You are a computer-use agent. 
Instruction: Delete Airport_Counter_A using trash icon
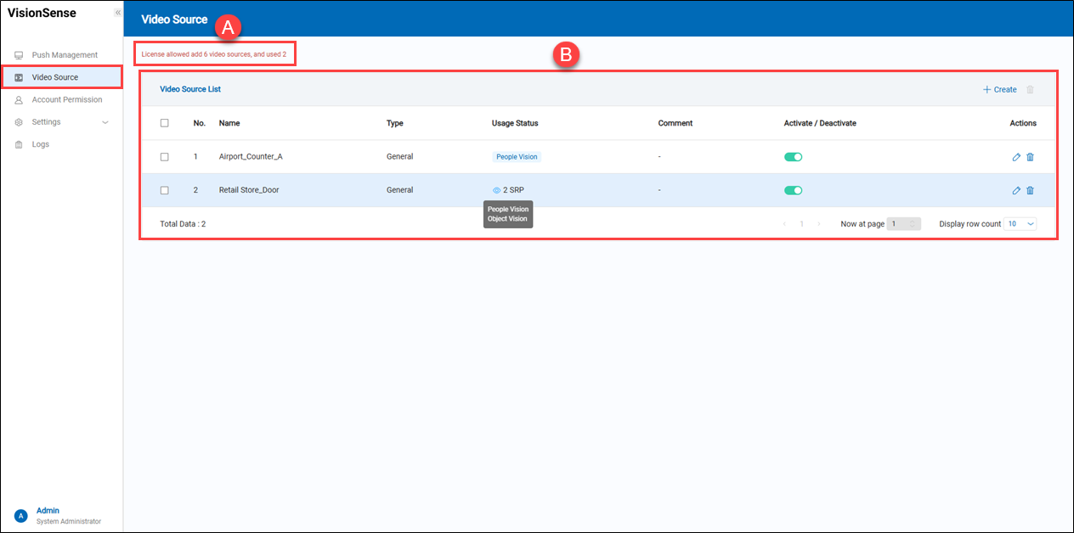pyautogui.click(x=1030, y=157)
